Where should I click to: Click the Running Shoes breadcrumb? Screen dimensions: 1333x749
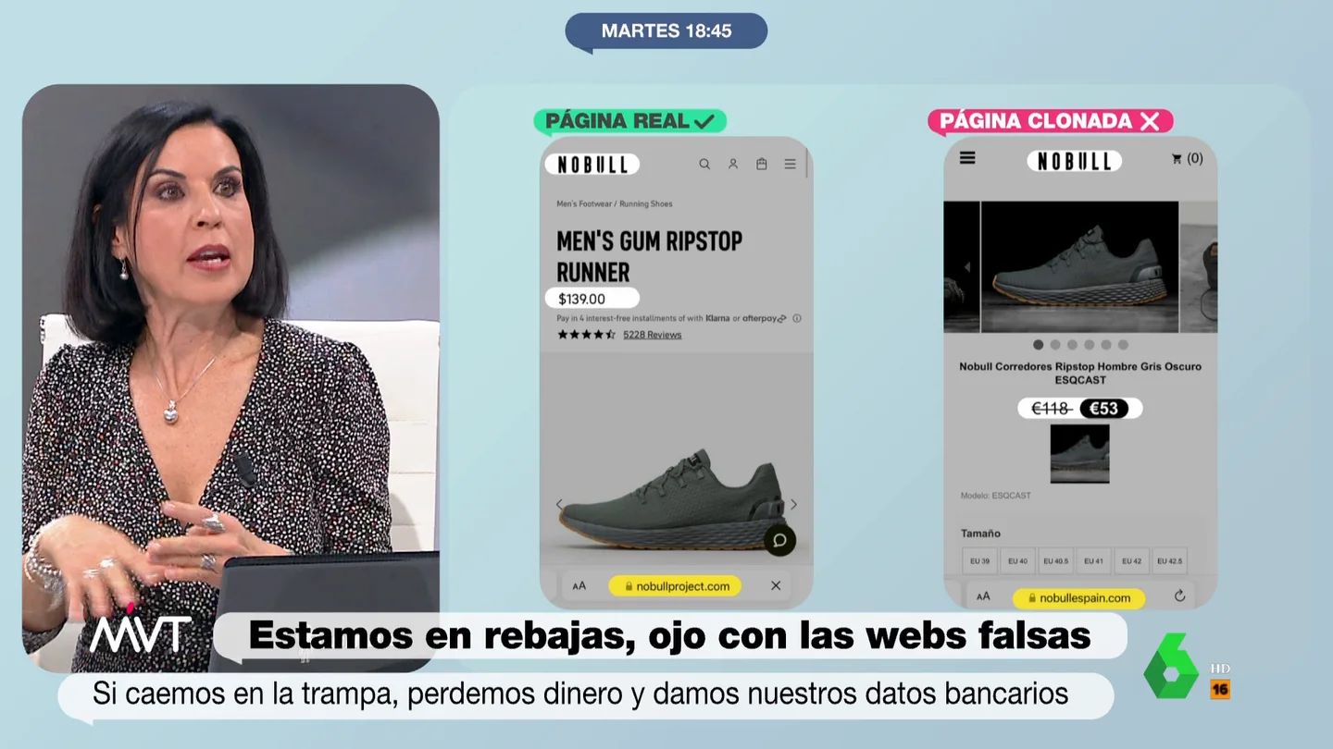646,203
